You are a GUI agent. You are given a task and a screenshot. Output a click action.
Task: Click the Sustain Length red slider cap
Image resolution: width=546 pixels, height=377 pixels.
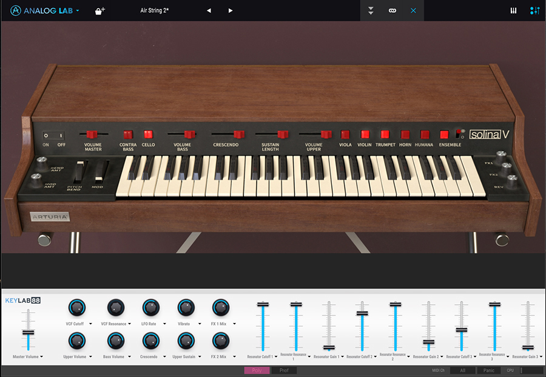(x=283, y=134)
